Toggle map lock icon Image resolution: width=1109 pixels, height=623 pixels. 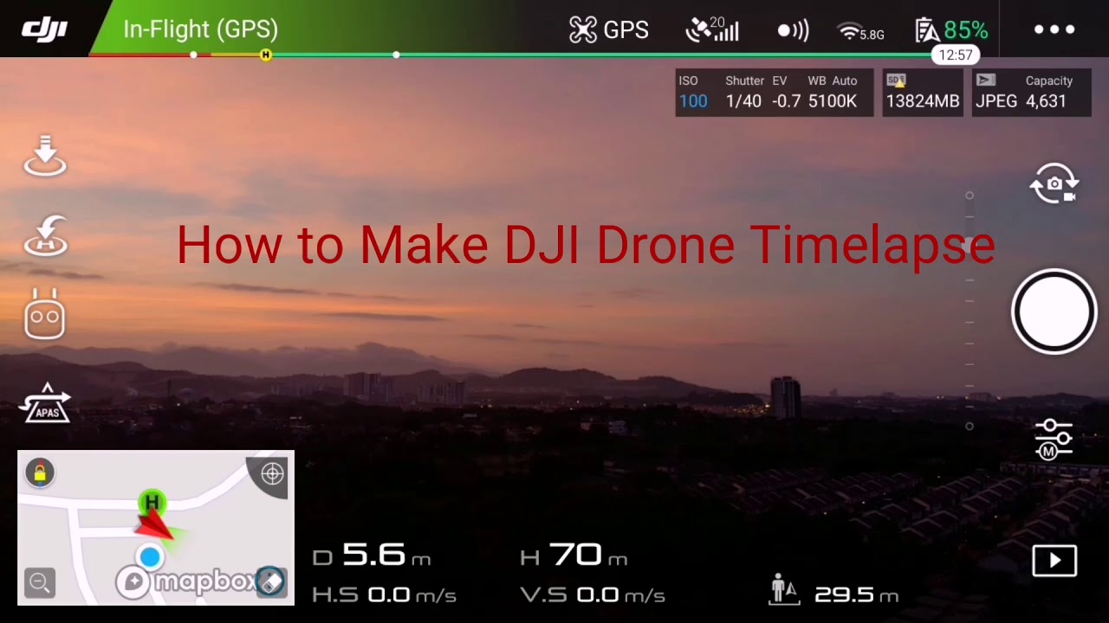click(40, 472)
